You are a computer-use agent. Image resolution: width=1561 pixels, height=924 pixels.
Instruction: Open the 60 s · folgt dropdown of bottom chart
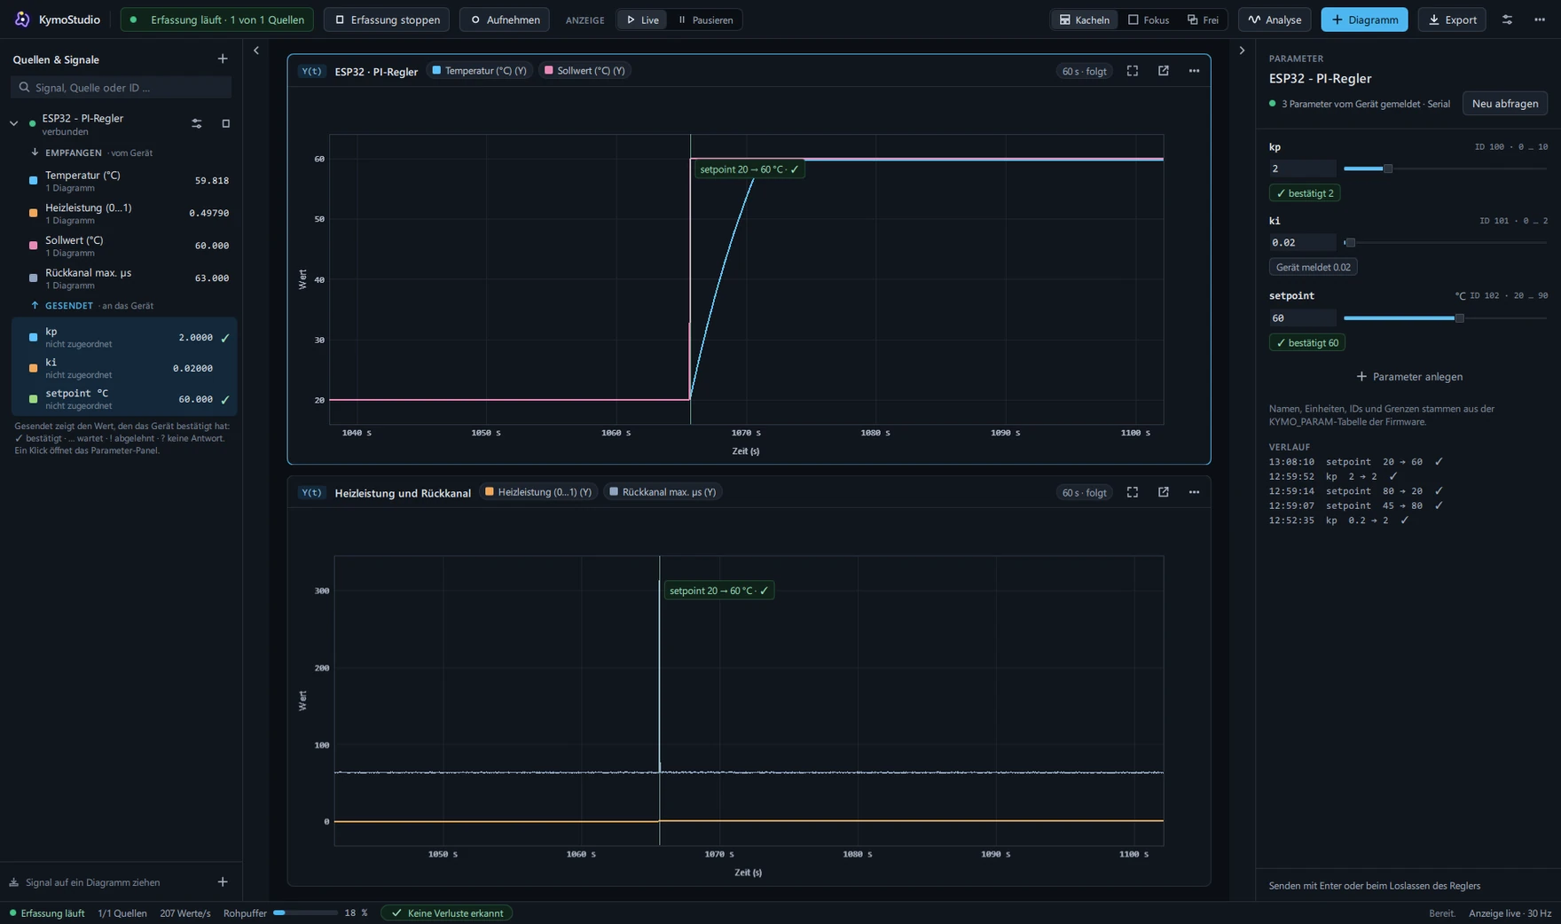pos(1084,492)
